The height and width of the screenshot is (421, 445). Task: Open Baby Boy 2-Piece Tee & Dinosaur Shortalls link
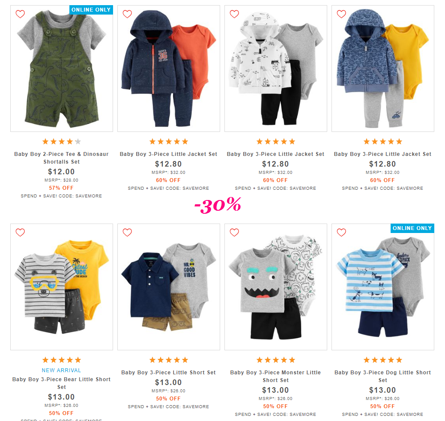coord(62,158)
